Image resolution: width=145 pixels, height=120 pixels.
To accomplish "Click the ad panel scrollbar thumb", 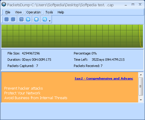I will pos(141,86).
